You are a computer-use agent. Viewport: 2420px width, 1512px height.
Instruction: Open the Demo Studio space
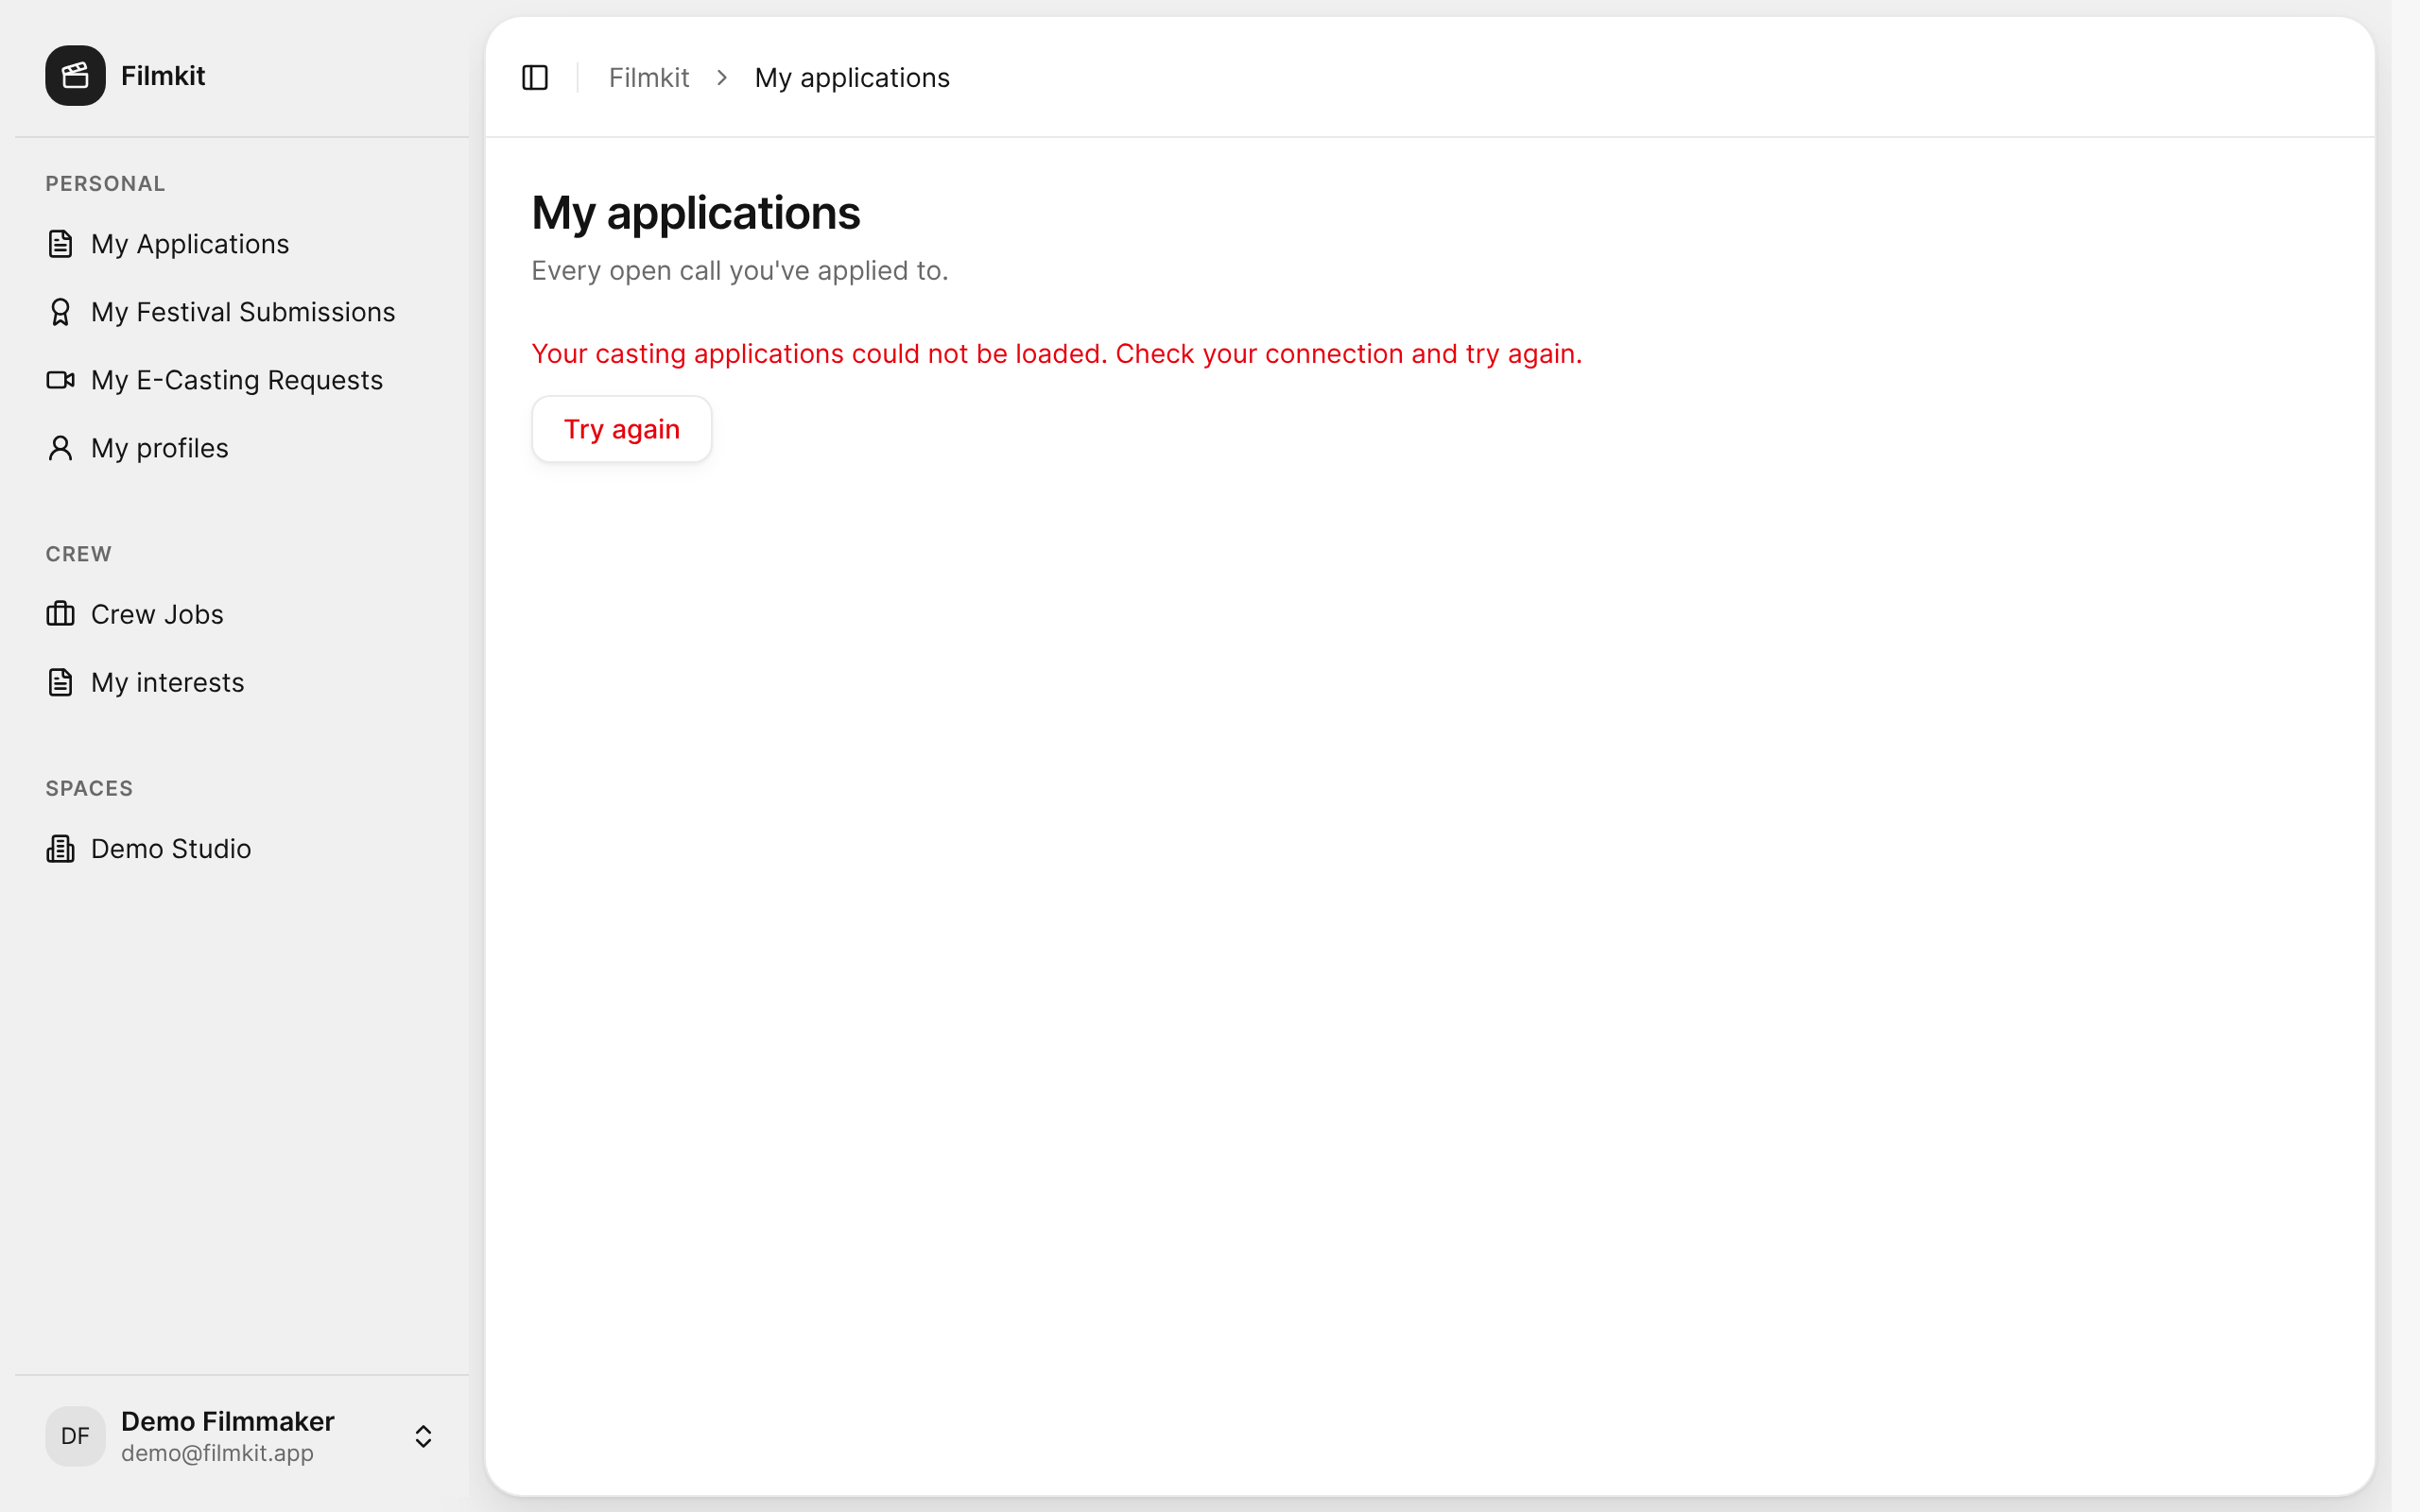[x=242, y=848]
